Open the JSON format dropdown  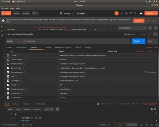click(x=49, y=109)
